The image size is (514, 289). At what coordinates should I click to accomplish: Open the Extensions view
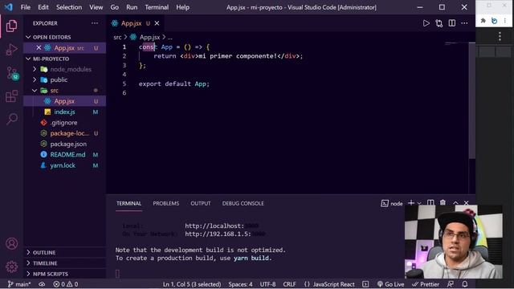[11, 96]
